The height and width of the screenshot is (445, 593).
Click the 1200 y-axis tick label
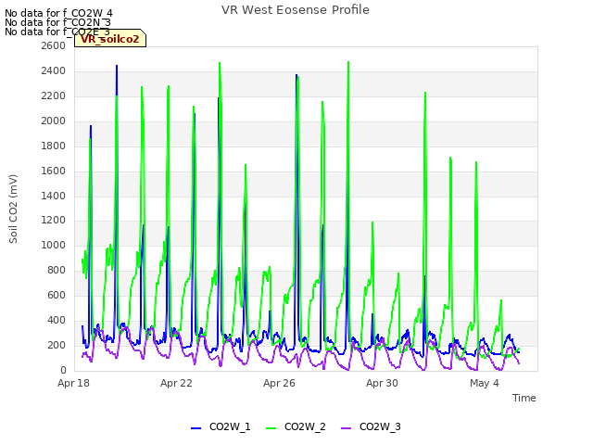point(54,221)
